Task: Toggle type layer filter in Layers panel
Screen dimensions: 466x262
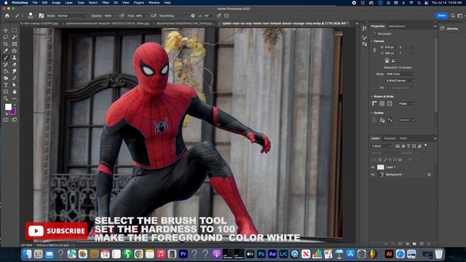Action: coord(408,146)
